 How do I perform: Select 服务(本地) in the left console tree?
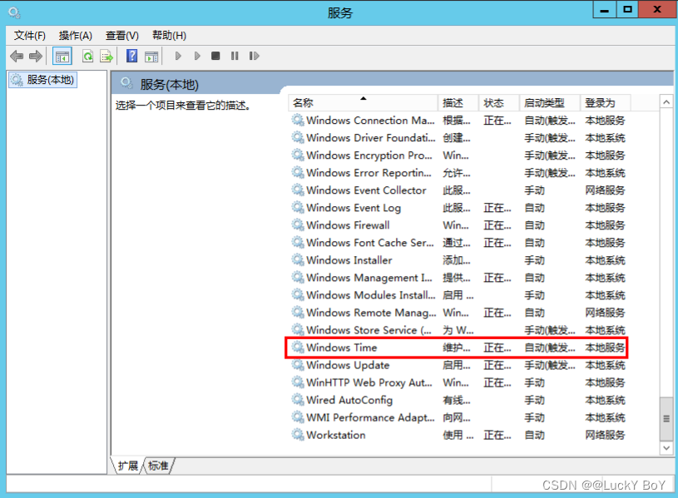click(42, 80)
